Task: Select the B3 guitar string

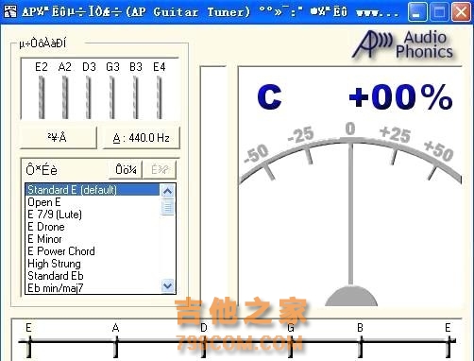Action: (x=136, y=97)
